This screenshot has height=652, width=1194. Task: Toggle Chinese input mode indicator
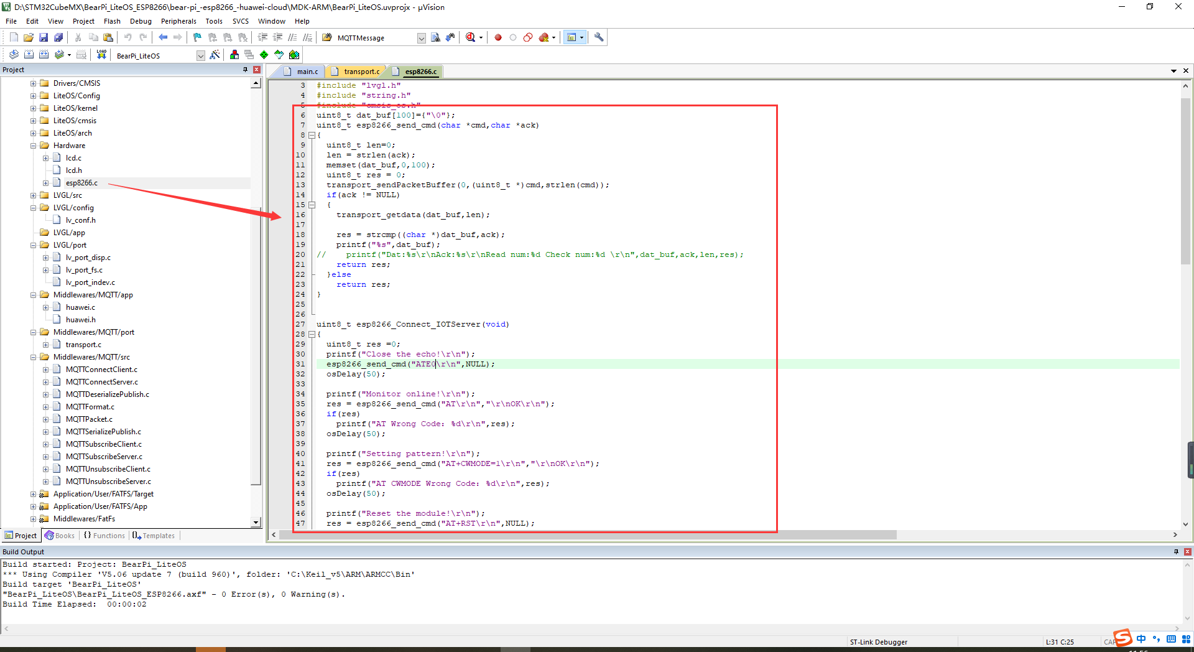tap(1141, 639)
